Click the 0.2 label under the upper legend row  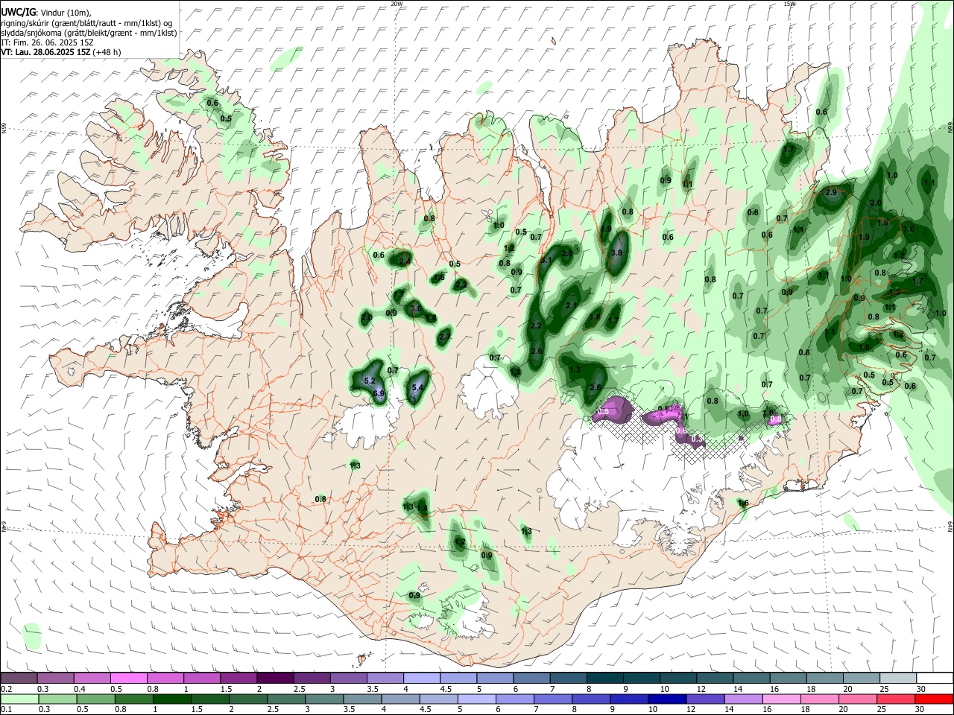tap(7, 689)
